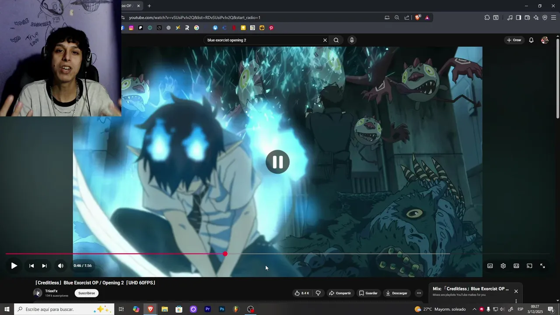
Task: Open the TriaxFx channel link
Action: tap(51, 291)
